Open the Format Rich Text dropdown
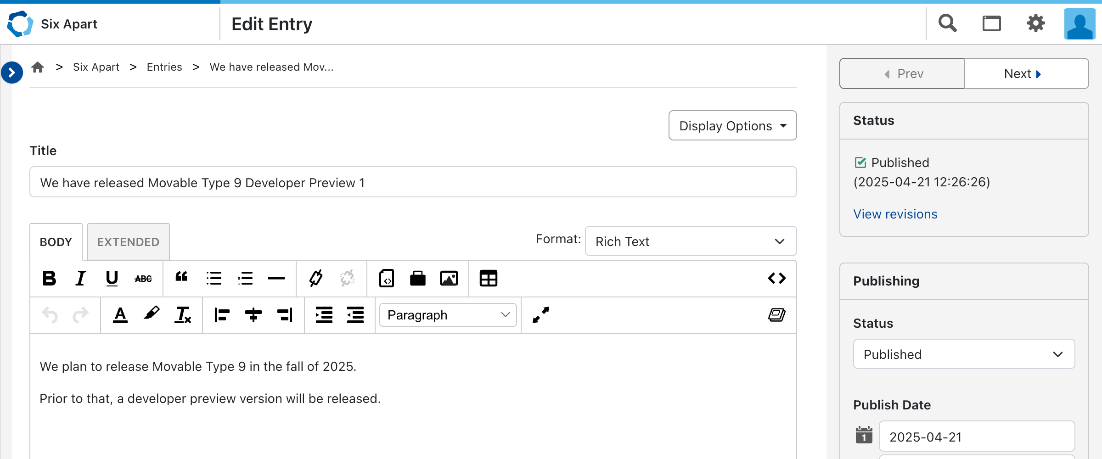The height and width of the screenshot is (459, 1102). 690,241
